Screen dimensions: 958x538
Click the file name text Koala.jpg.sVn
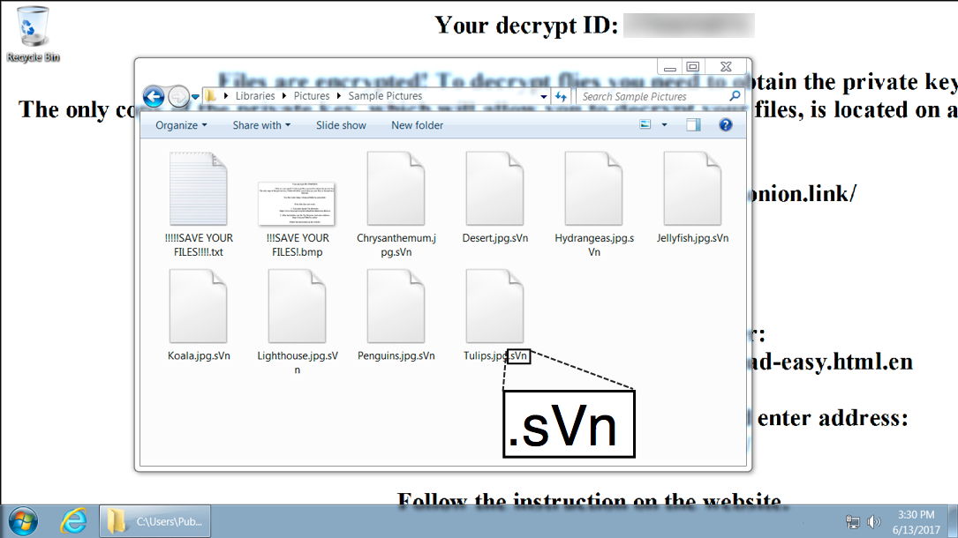199,355
